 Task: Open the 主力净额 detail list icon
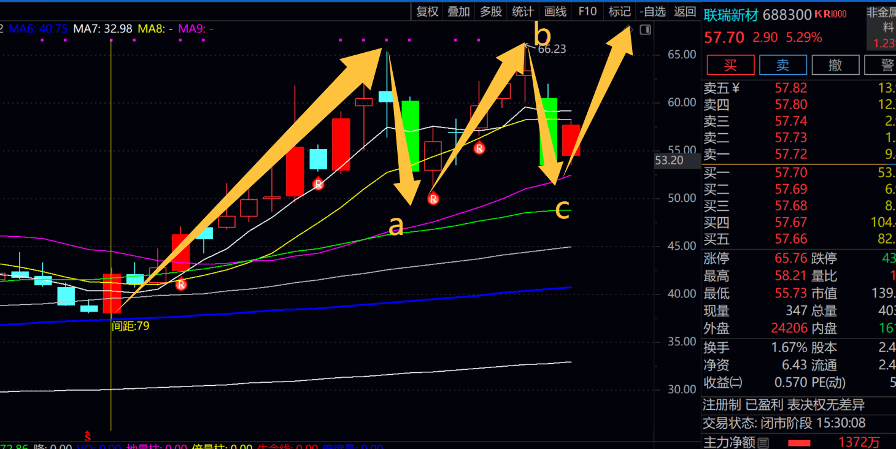pos(763,442)
